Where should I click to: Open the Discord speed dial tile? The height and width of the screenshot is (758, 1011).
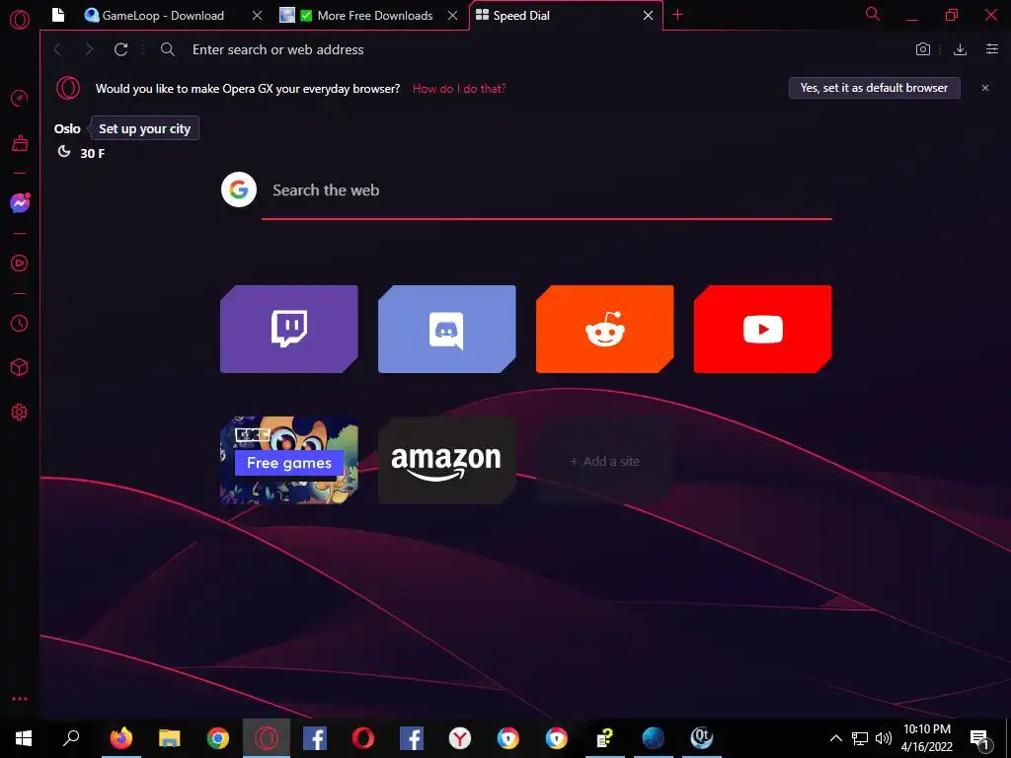[447, 329]
